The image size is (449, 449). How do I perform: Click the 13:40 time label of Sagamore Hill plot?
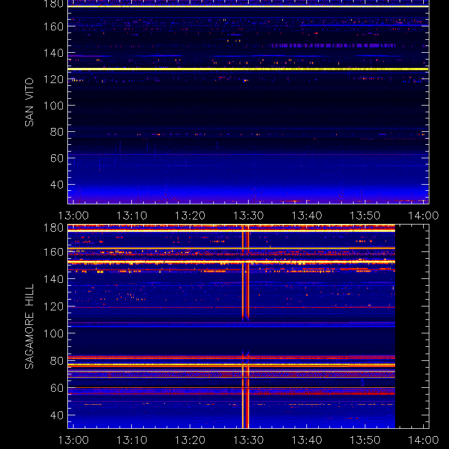click(306, 440)
